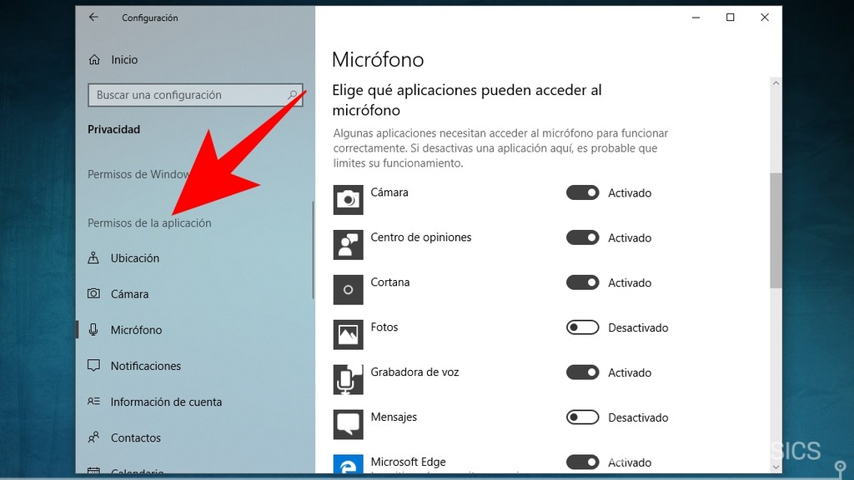854x480 pixels.
Task: Click the Buscar una configuración field
Action: coord(195,95)
